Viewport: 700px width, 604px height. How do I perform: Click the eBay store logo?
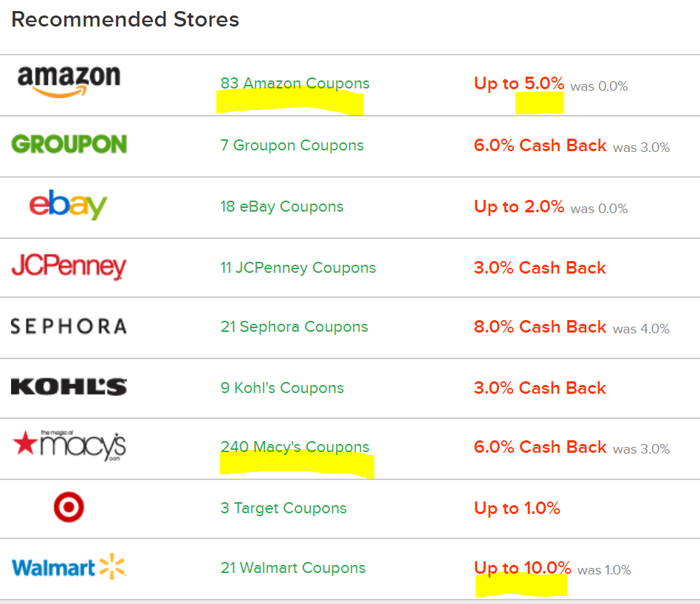click(69, 206)
